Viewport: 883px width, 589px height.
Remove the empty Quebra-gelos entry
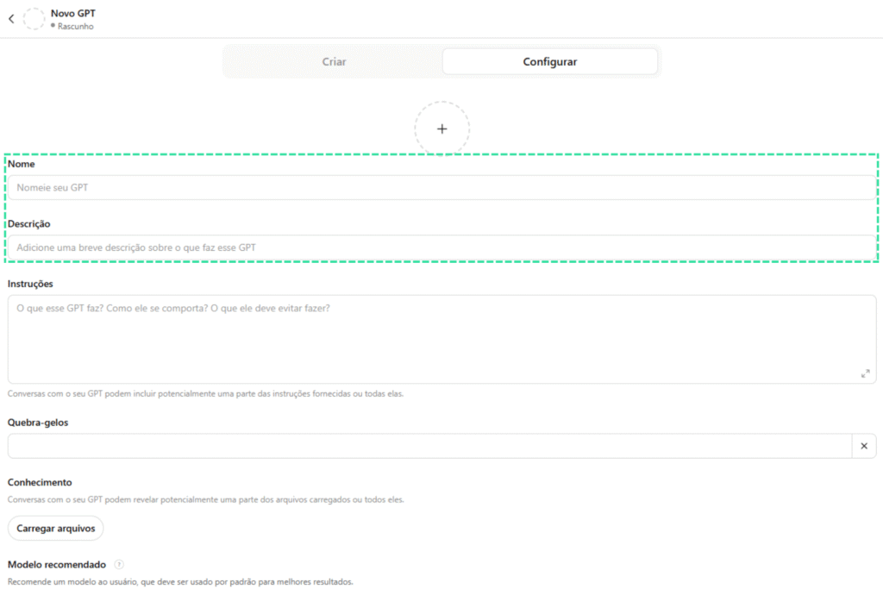[864, 446]
